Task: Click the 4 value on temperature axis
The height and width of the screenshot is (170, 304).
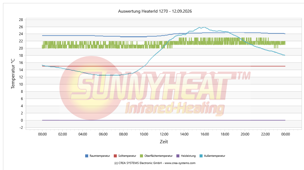Action: click(22, 106)
